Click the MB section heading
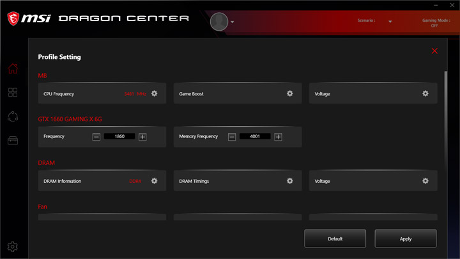460x259 pixels. (x=42, y=75)
